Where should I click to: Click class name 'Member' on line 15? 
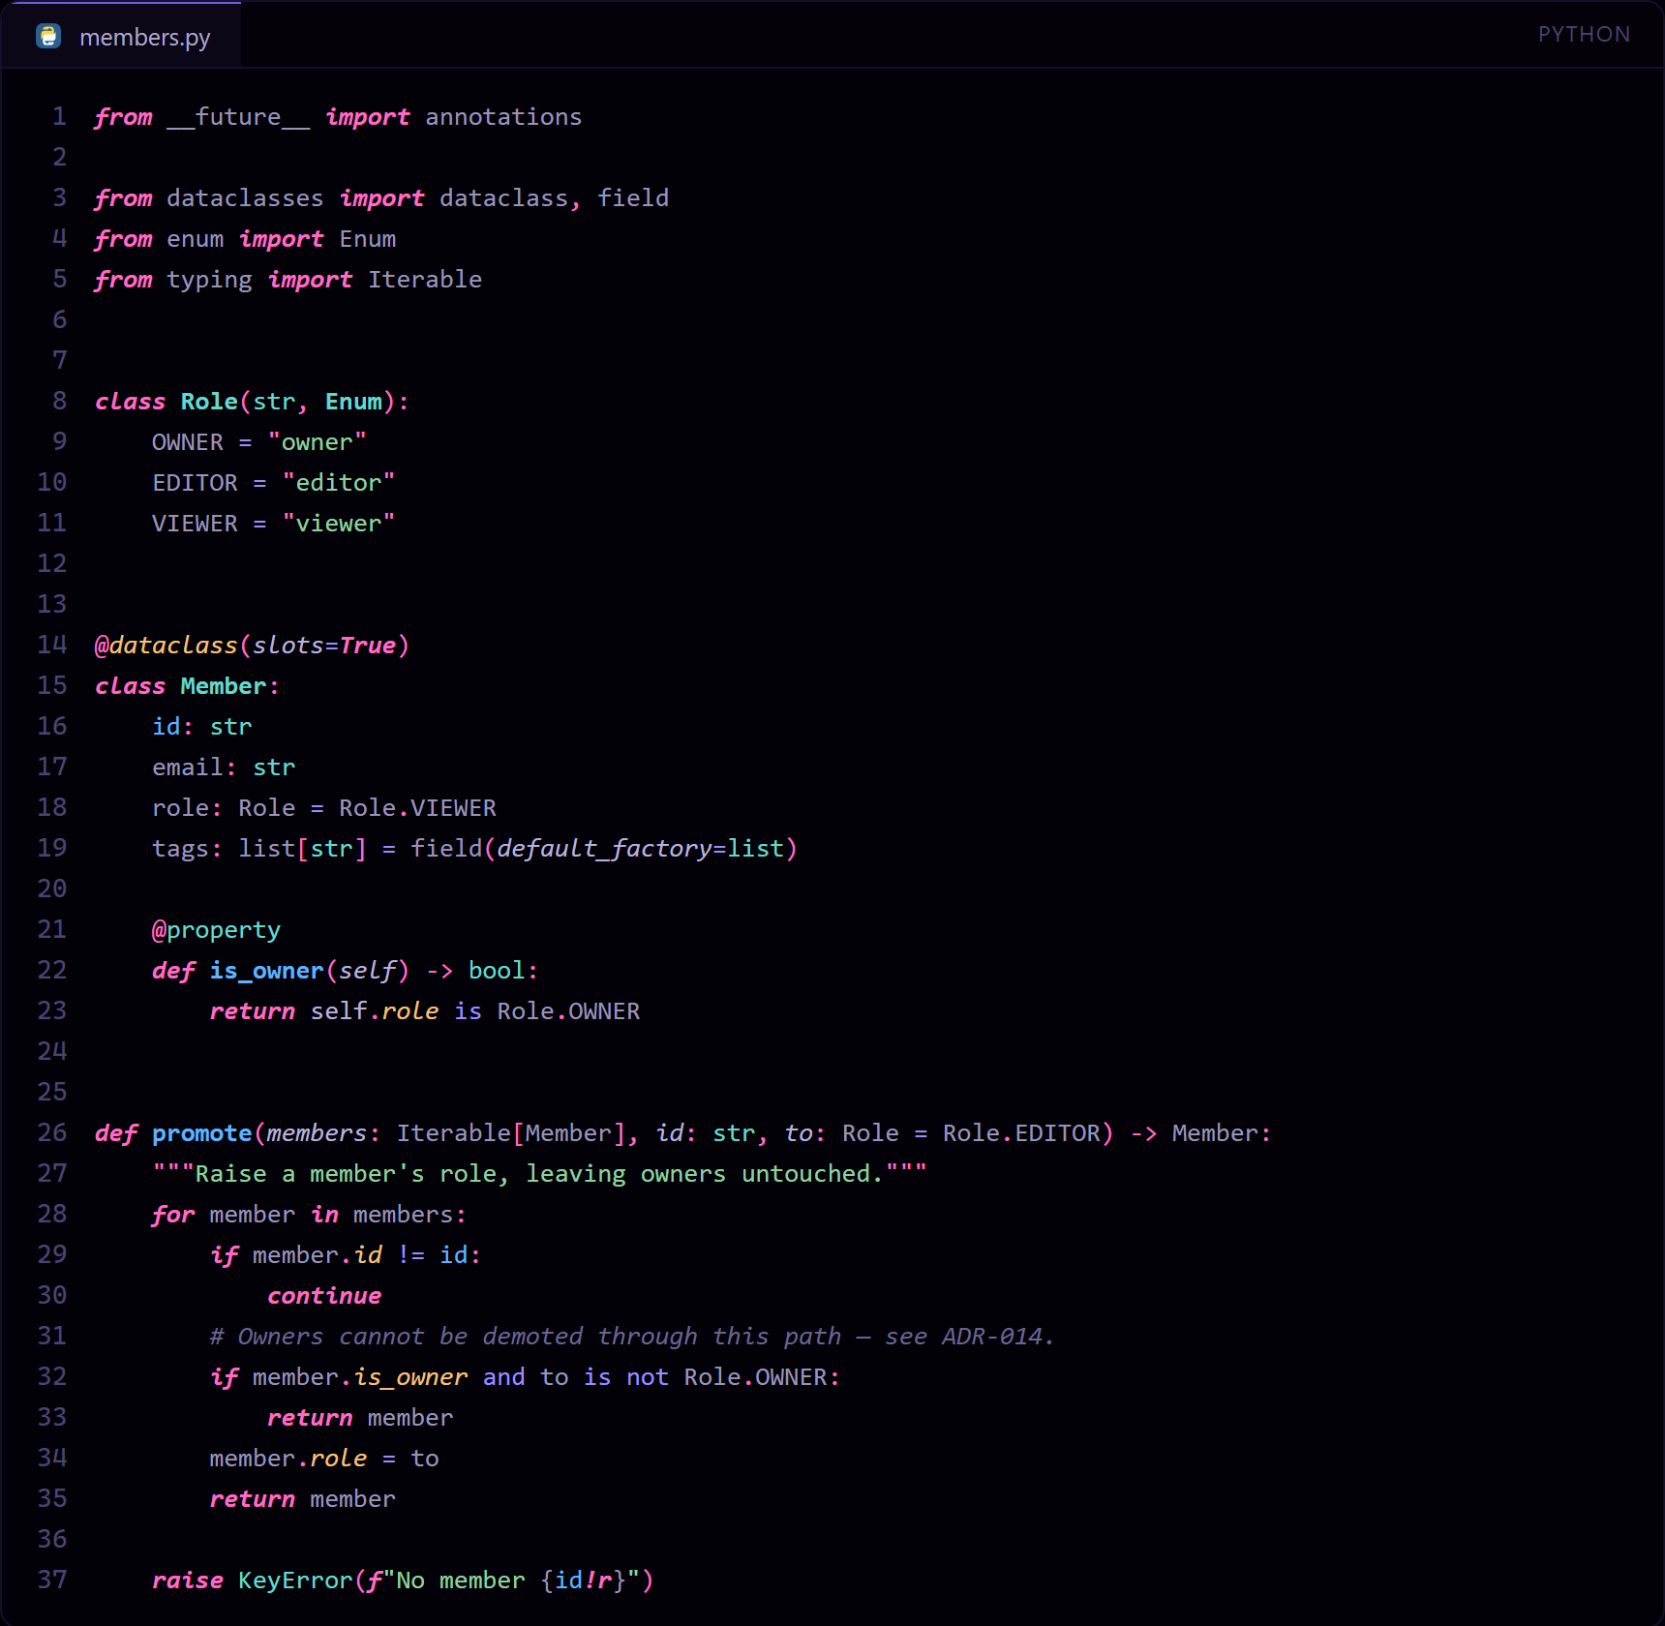click(x=223, y=686)
